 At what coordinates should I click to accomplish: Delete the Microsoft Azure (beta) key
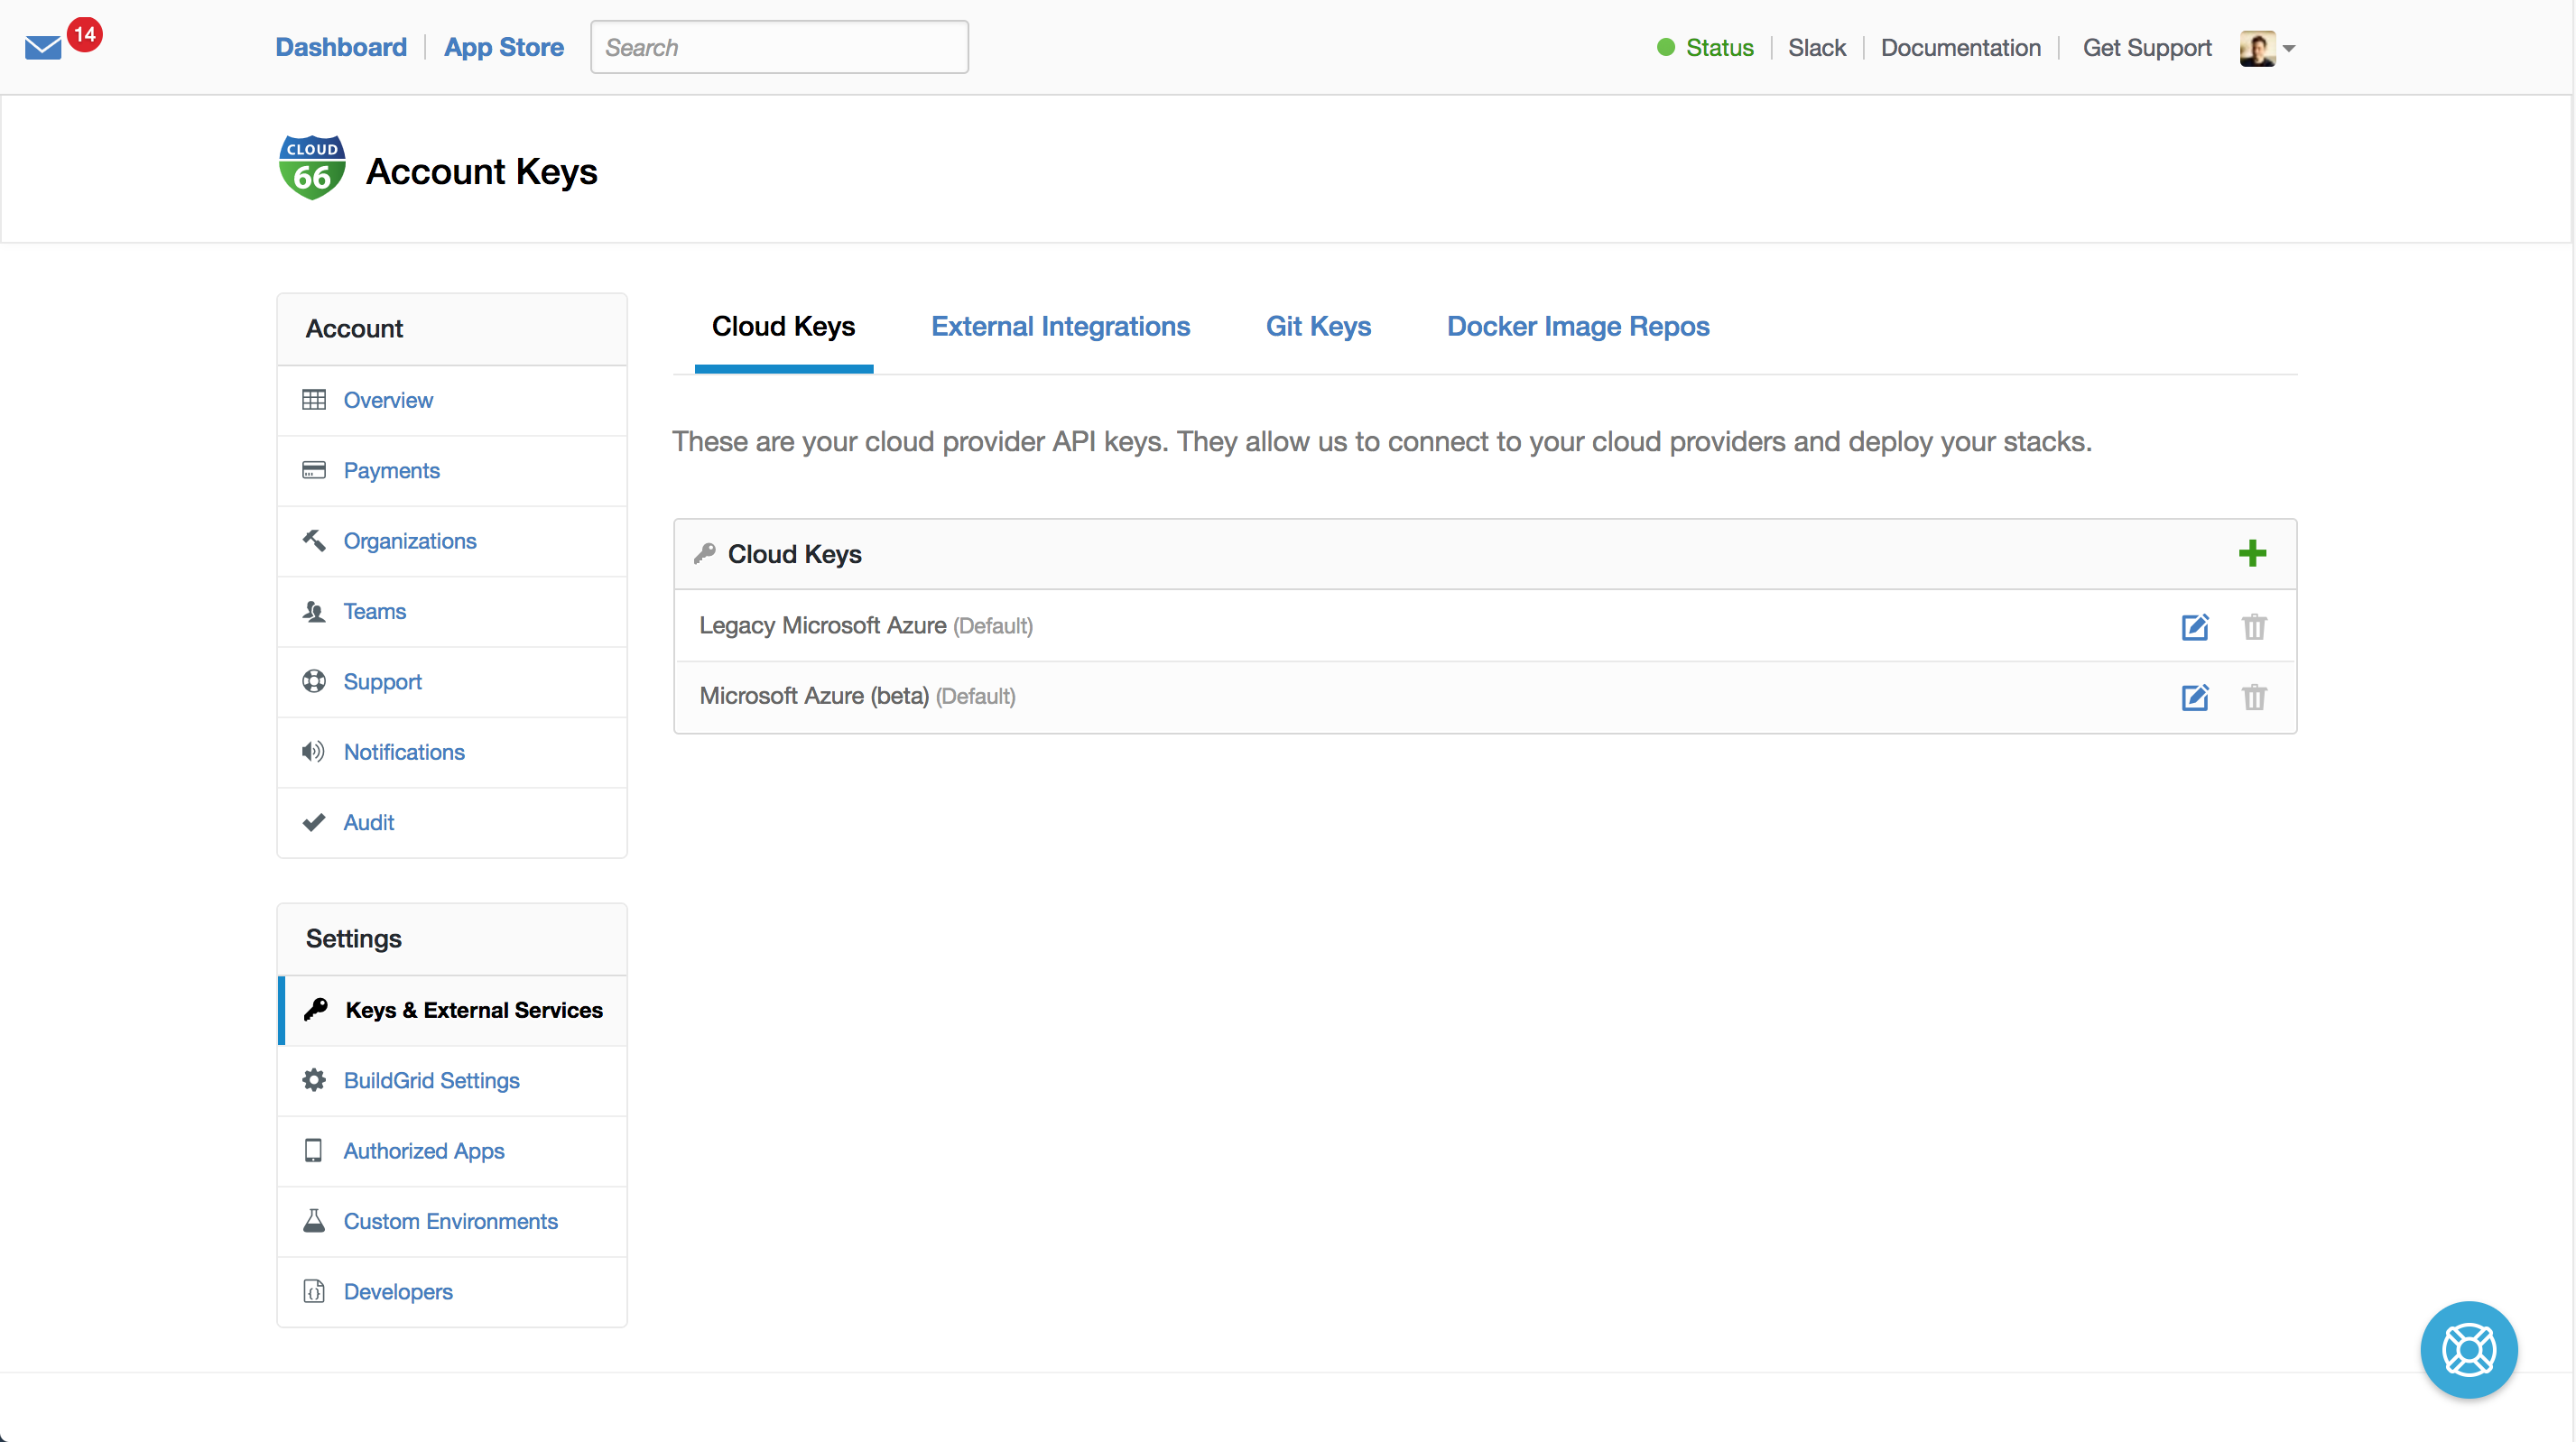coord(2254,697)
